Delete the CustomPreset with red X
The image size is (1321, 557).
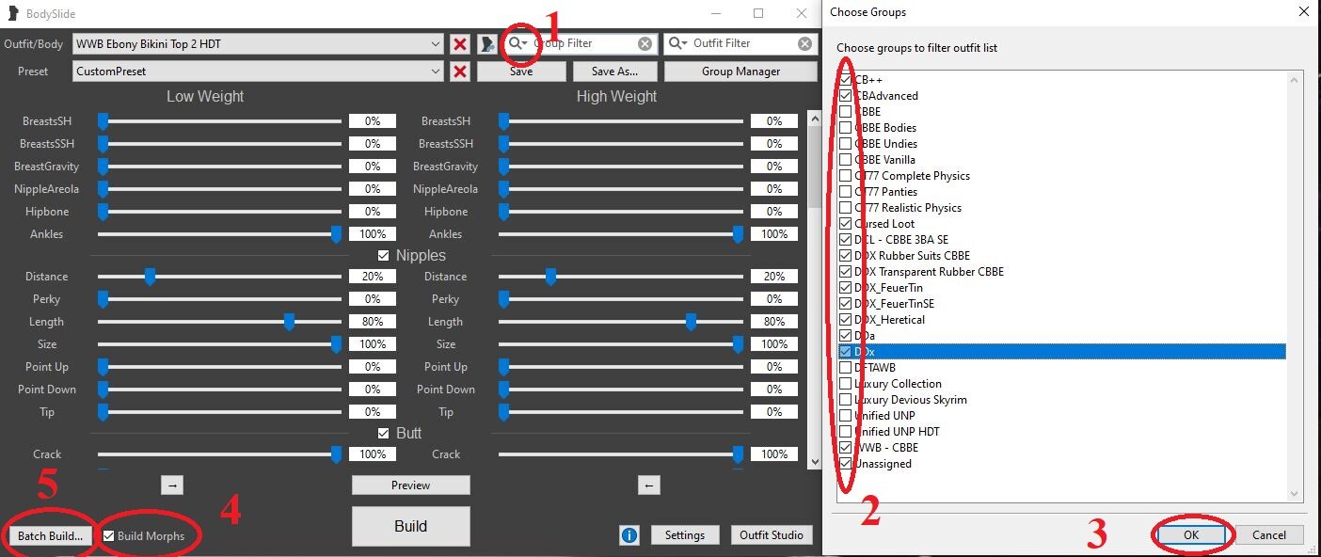pos(460,72)
